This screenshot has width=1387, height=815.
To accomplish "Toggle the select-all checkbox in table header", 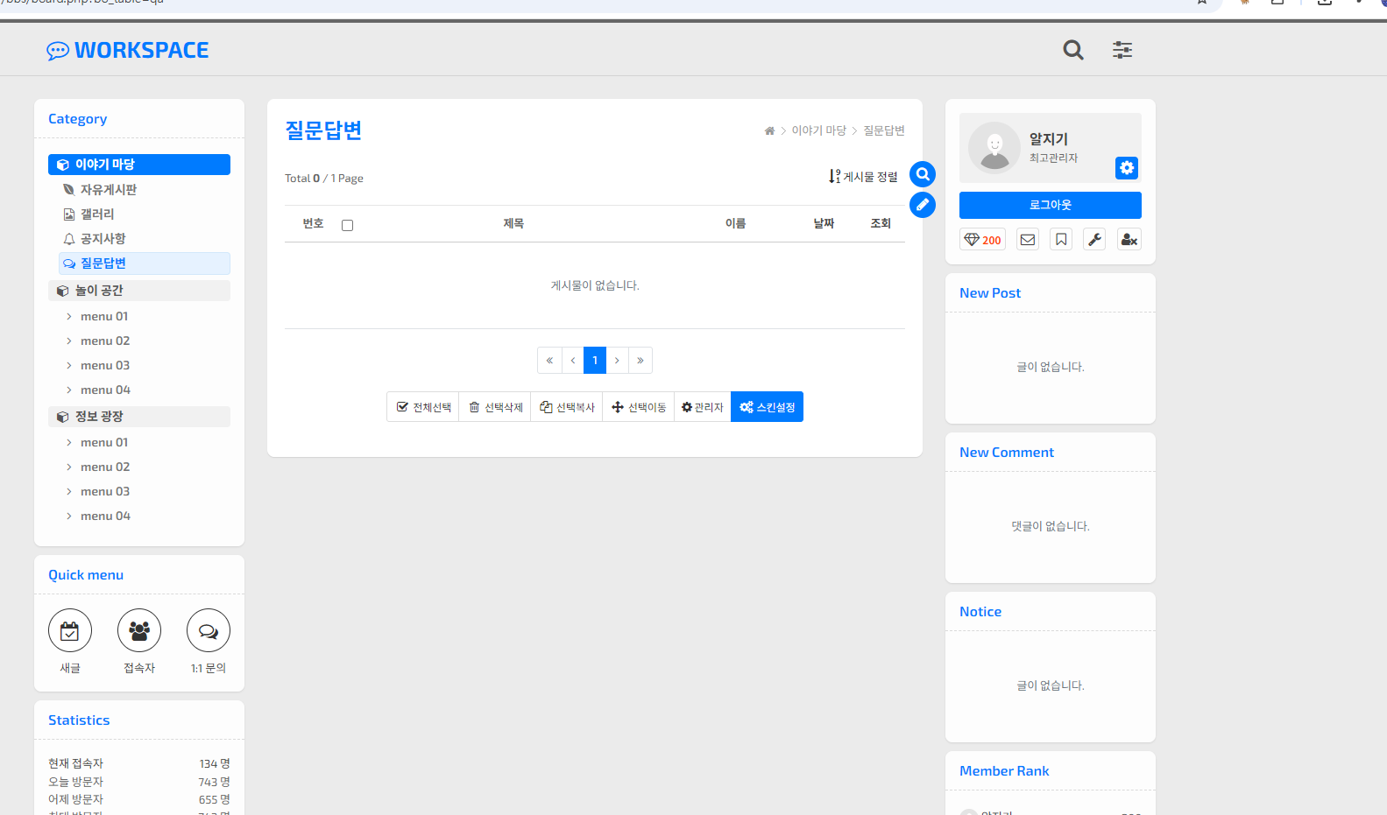I will tap(348, 225).
